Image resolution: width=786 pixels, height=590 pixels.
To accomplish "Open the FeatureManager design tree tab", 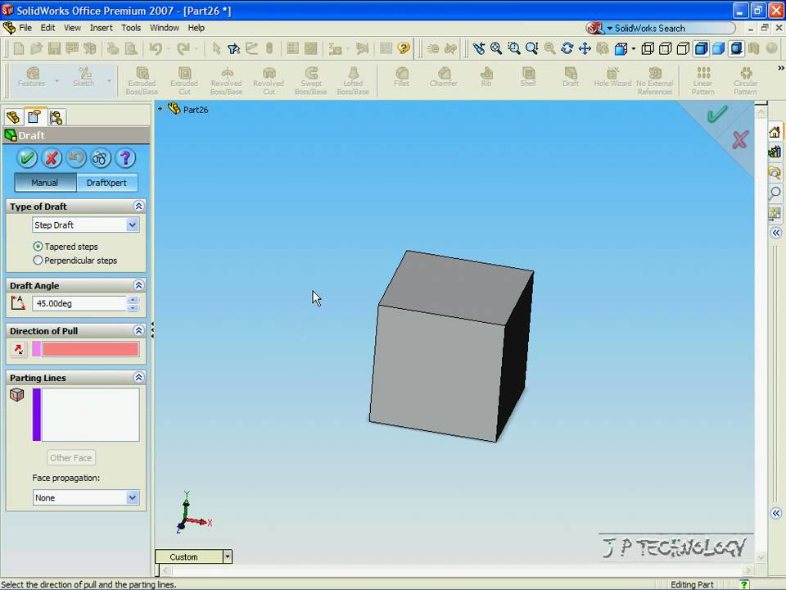I will 13,117.
